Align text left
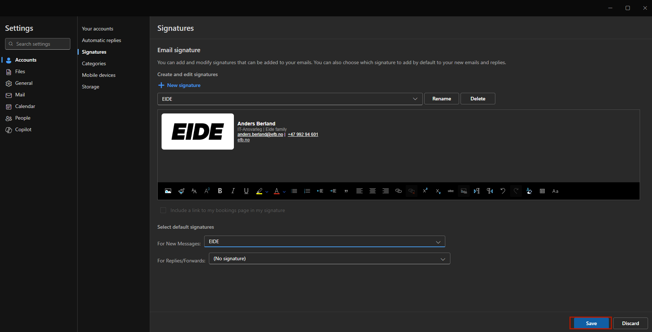Image resolution: width=652 pixels, height=332 pixels. [359, 191]
